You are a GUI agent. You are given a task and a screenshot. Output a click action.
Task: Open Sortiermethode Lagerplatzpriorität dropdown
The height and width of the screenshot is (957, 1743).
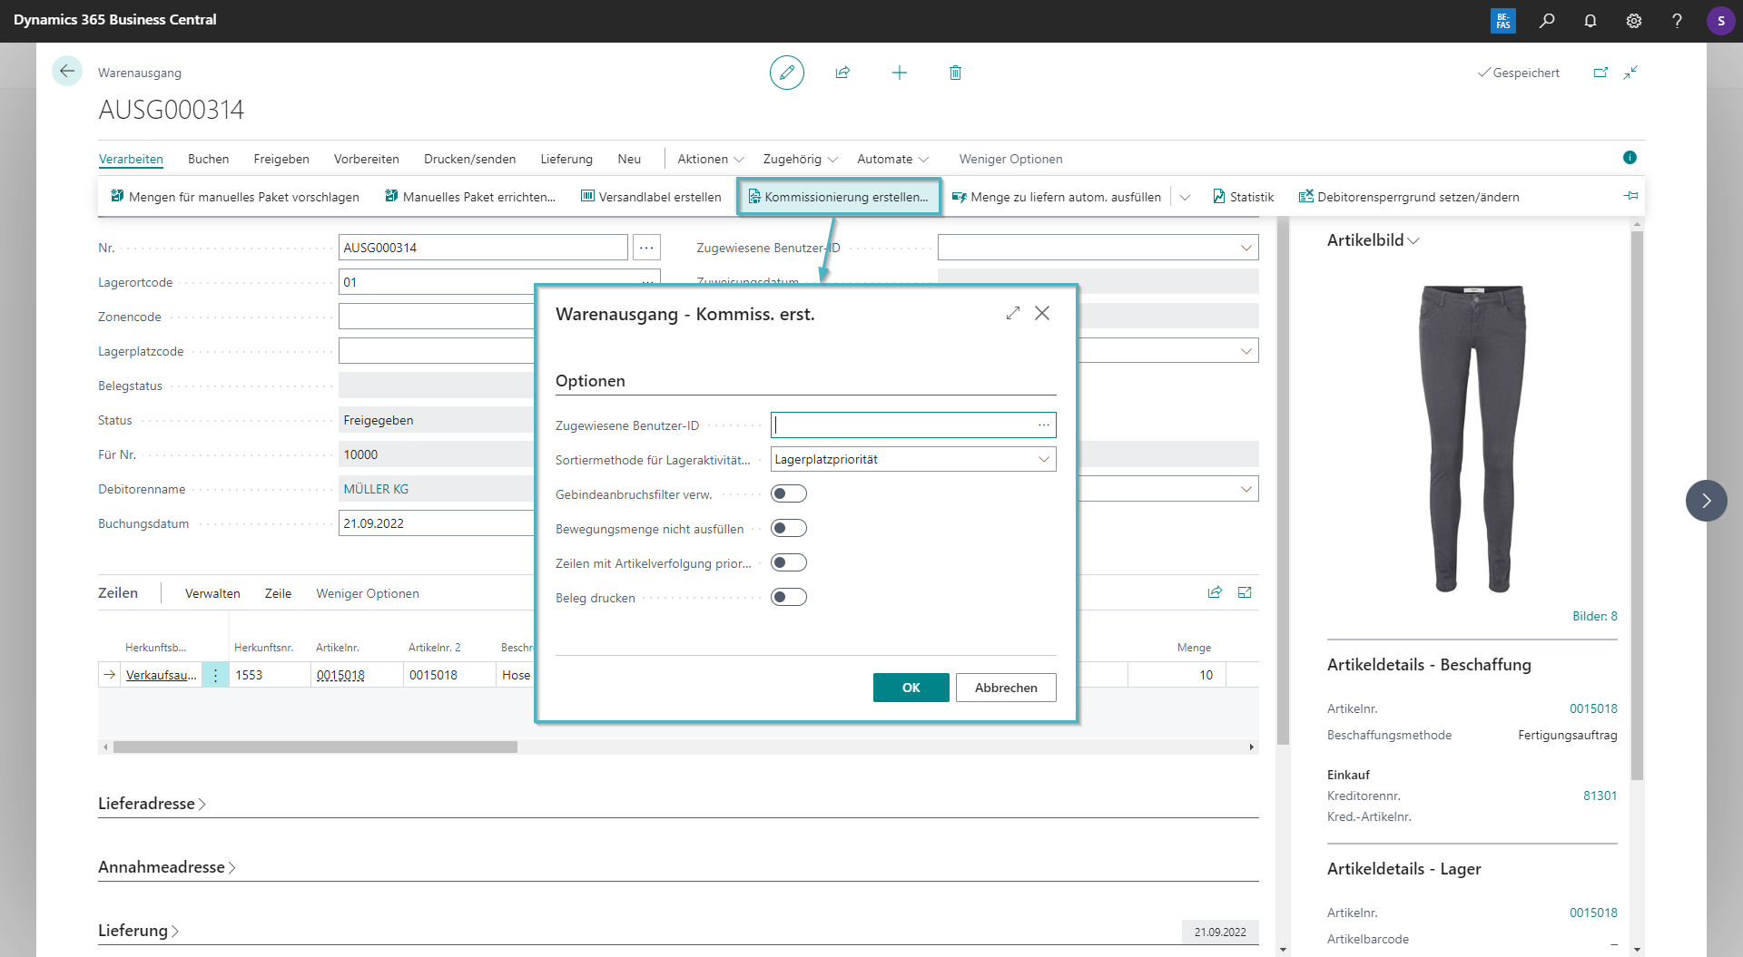[912, 459]
